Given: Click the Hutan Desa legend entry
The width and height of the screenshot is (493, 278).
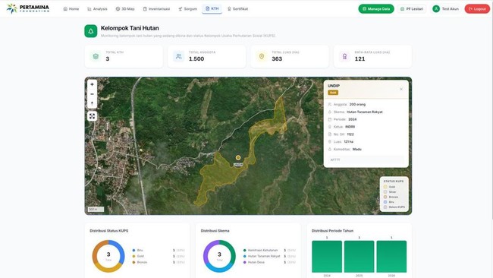Looking at the screenshot, I should coord(269,262).
